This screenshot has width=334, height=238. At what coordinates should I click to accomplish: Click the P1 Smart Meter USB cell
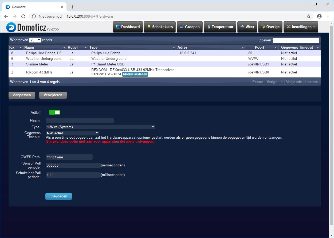point(108,64)
